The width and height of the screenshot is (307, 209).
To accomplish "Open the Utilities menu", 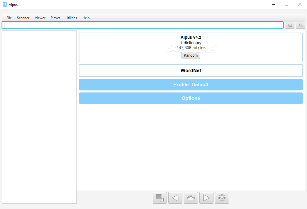I will 71,18.
